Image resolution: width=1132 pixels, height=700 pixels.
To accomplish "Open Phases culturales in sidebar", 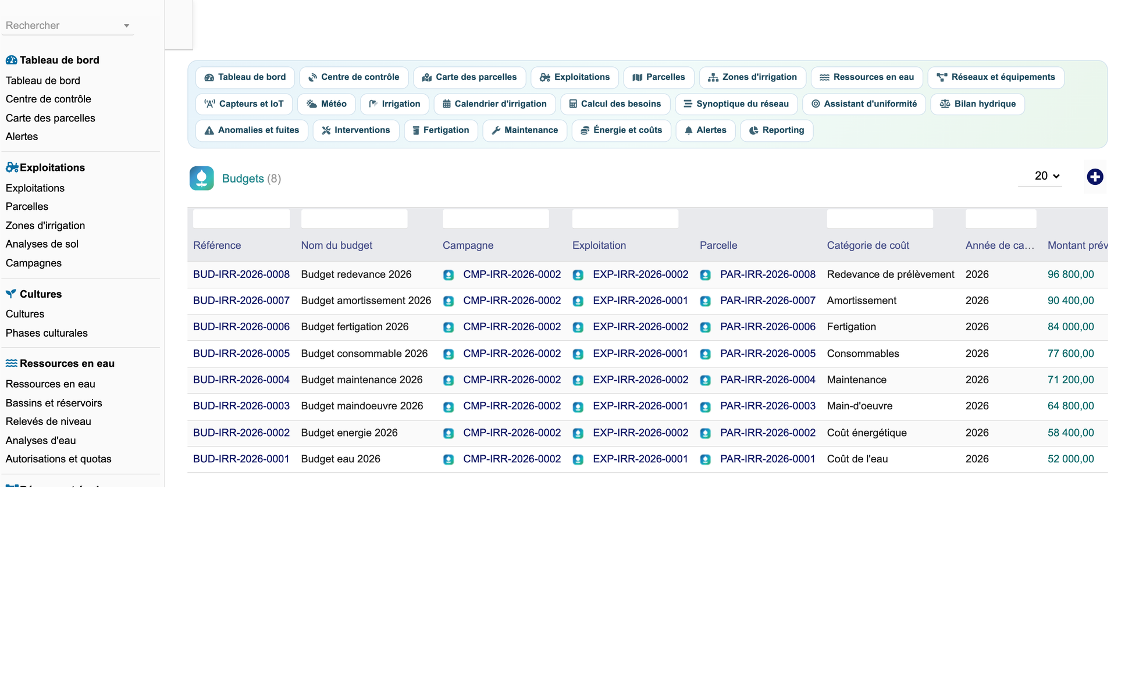I will pyautogui.click(x=47, y=333).
